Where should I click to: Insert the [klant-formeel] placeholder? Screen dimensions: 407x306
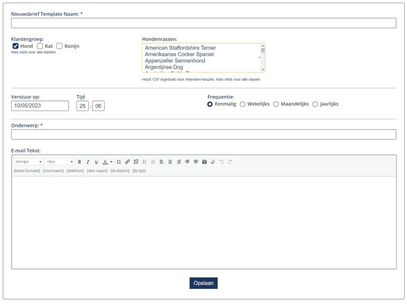(27, 171)
